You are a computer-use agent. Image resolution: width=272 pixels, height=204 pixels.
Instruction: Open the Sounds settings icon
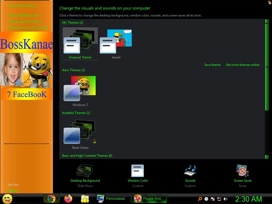[x=190, y=170]
